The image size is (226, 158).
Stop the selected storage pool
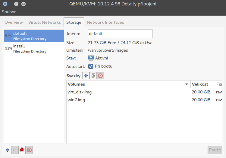pyautogui.click(x=22, y=150)
